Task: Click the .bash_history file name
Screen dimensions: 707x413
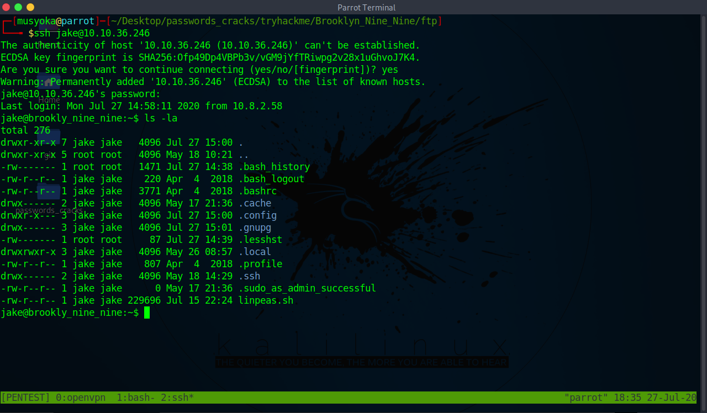Action: [274, 167]
